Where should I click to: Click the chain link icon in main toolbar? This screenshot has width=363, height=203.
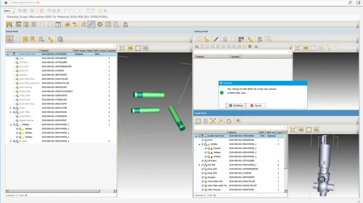click(x=91, y=25)
